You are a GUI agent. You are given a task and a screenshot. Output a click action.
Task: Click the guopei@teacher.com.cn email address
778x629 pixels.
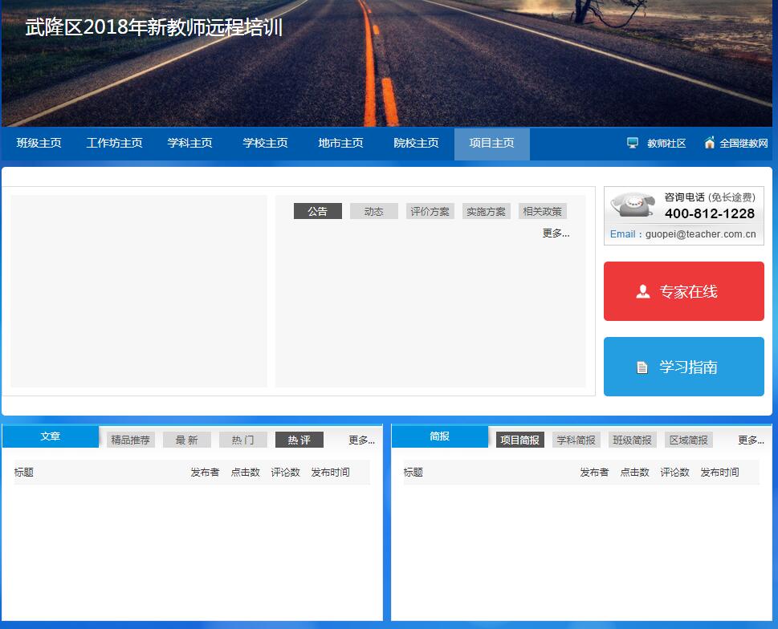coord(701,234)
